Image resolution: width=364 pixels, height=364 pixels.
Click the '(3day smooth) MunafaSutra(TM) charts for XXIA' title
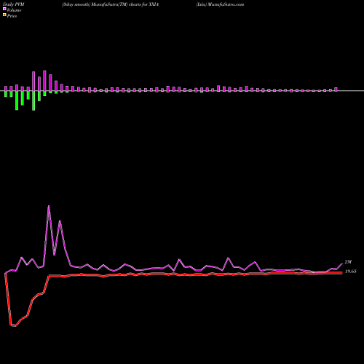[x=110, y=4]
